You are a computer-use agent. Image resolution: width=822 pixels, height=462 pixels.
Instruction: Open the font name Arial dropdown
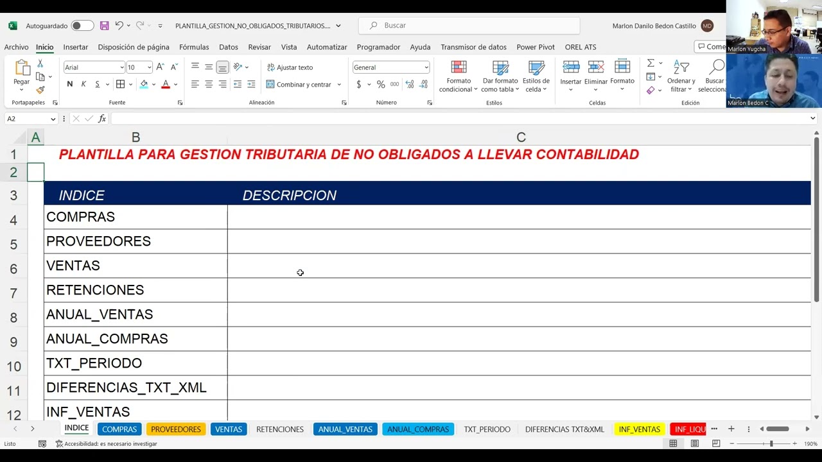122,67
